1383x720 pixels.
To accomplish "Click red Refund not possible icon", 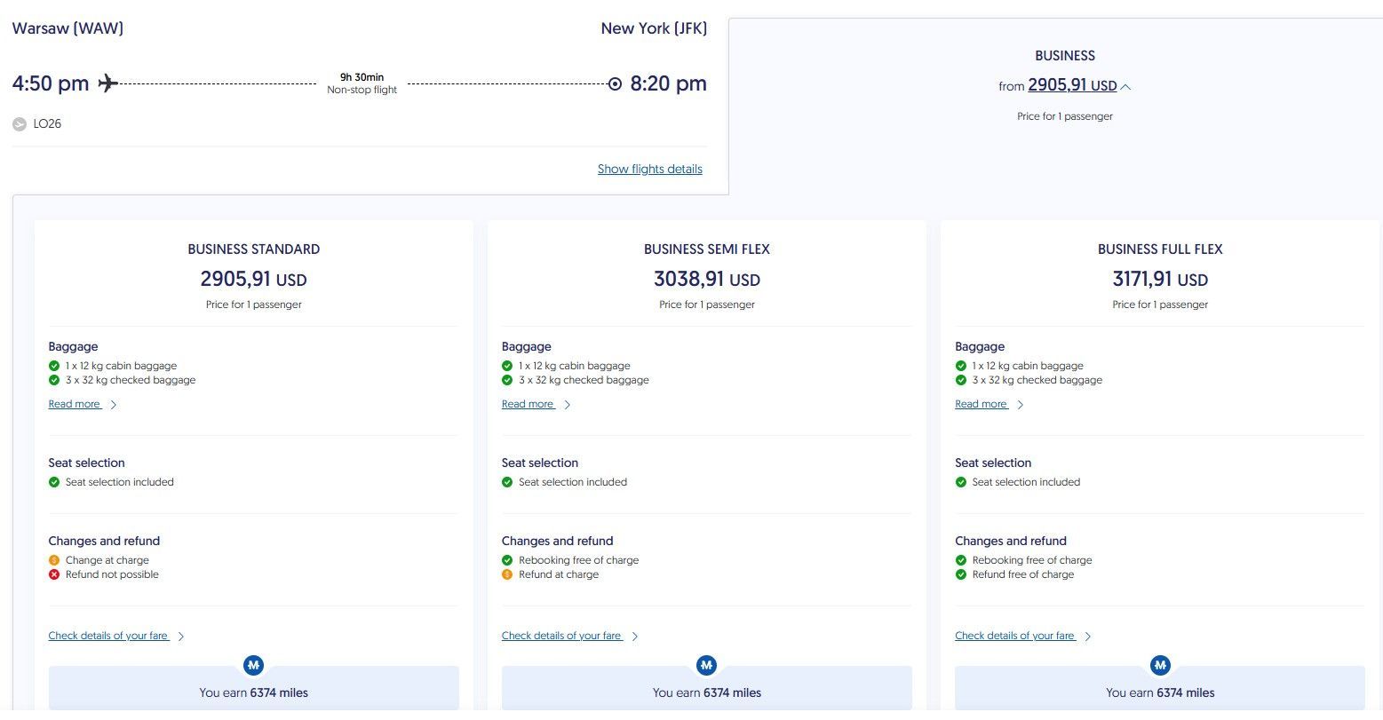I will click(54, 574).
